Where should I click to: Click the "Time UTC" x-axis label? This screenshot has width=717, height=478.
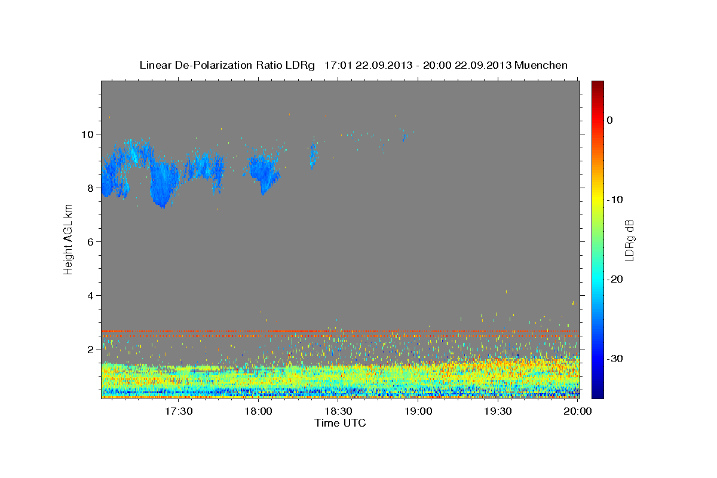coord(340,423)
